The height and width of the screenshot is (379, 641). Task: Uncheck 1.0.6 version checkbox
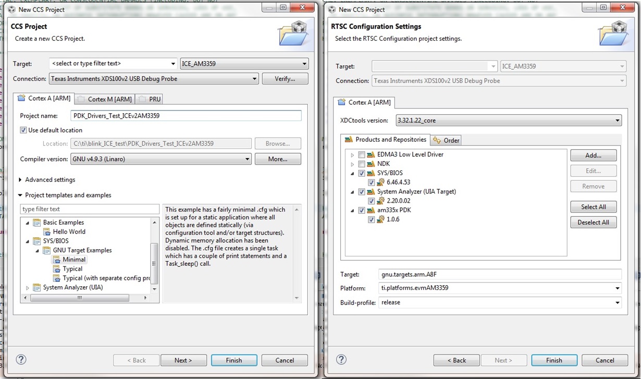coord(371,219)
